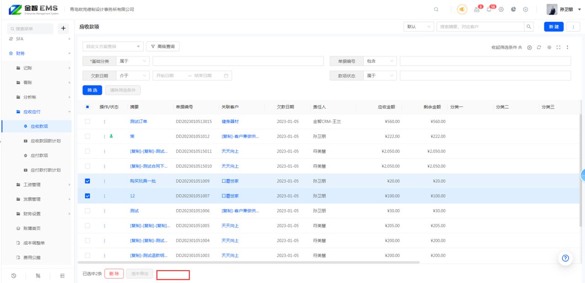Image resolution: width=585 pixels, height=283 pixels.
Task: Open 欠款日期 operator dropdown 介于
Action: tap(133, 76)
